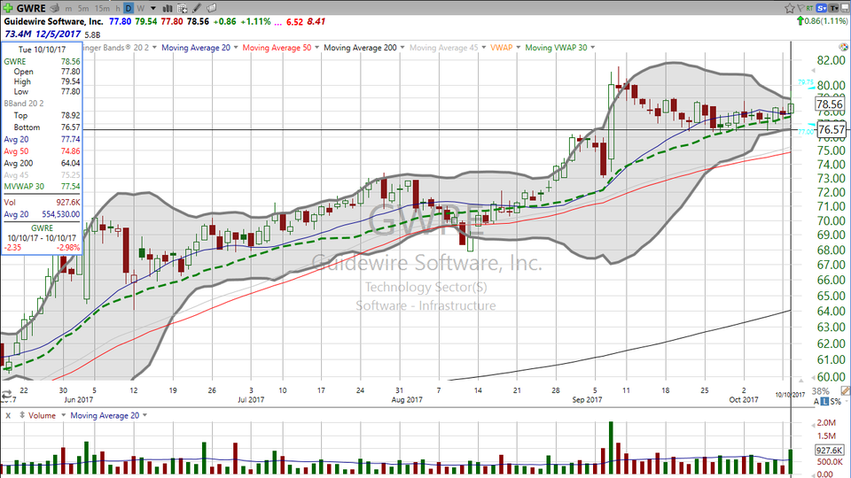Open the VWAP dropdown arrow
851x478 pixels.
(519, 48)
